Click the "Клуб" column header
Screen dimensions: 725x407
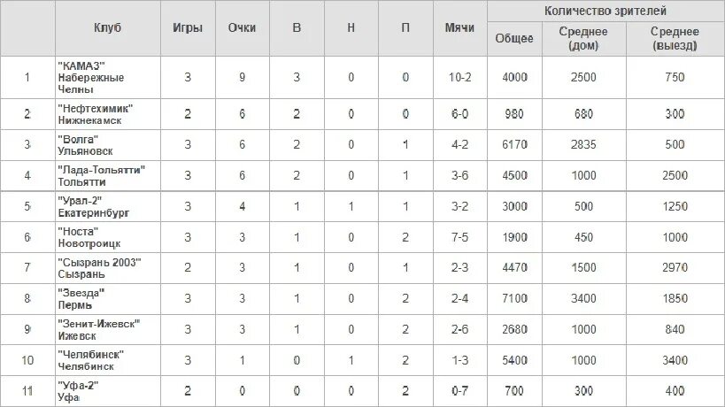[107, 27]
